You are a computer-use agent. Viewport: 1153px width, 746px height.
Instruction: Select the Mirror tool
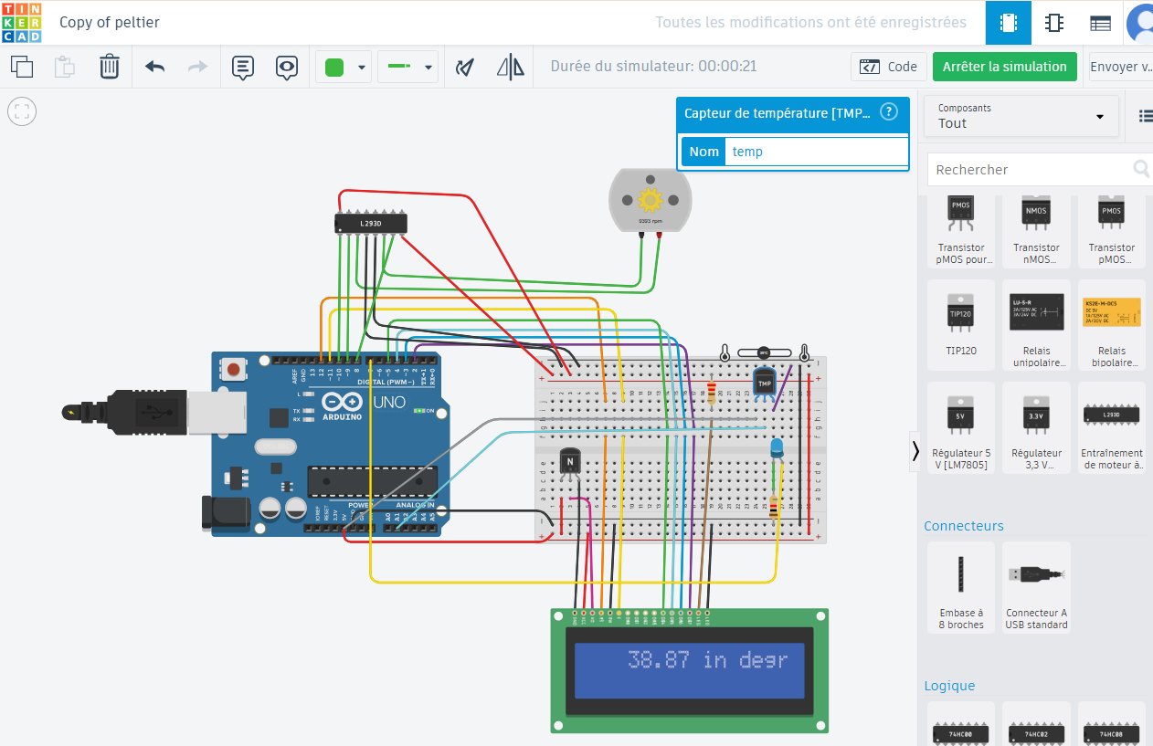pos(511,67)
